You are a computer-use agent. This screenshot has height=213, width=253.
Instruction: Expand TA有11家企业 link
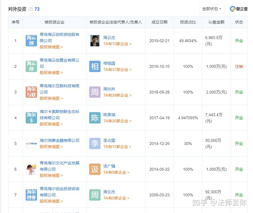tap(117, 147)
